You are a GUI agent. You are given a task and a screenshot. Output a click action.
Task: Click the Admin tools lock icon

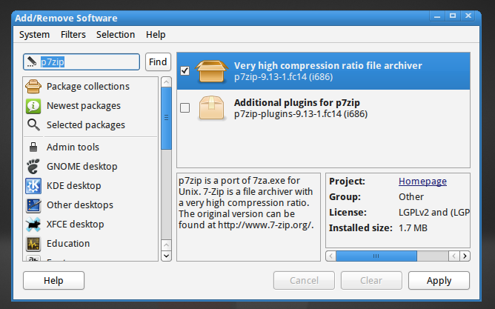pyautogui.click(x=33, y=147)
